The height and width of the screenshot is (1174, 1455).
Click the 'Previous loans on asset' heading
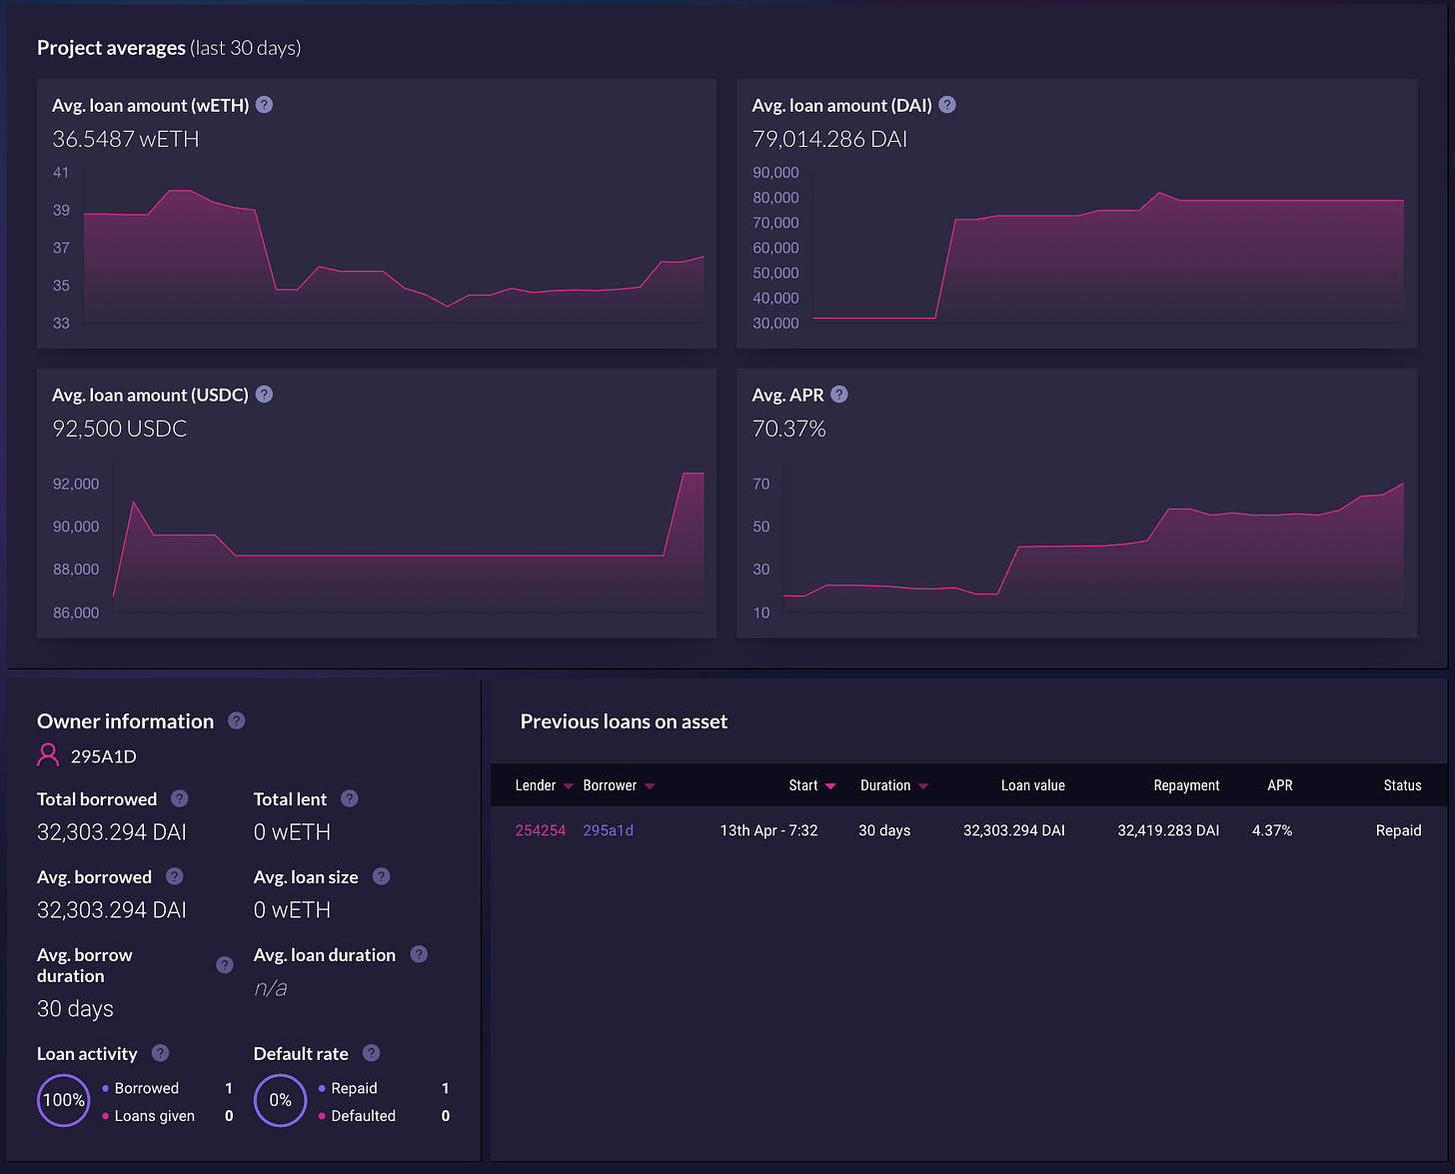tap(624, 721)
